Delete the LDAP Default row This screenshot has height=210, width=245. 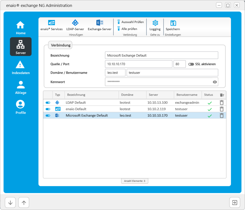[x=222, y=103]
